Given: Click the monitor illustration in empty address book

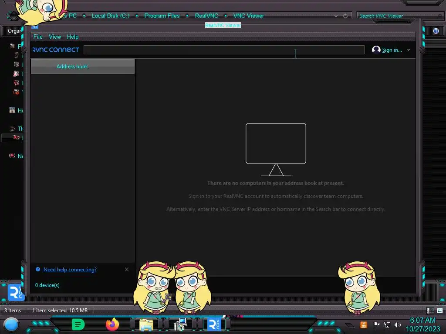Looking at the screenshot, I should coord(276,150).
